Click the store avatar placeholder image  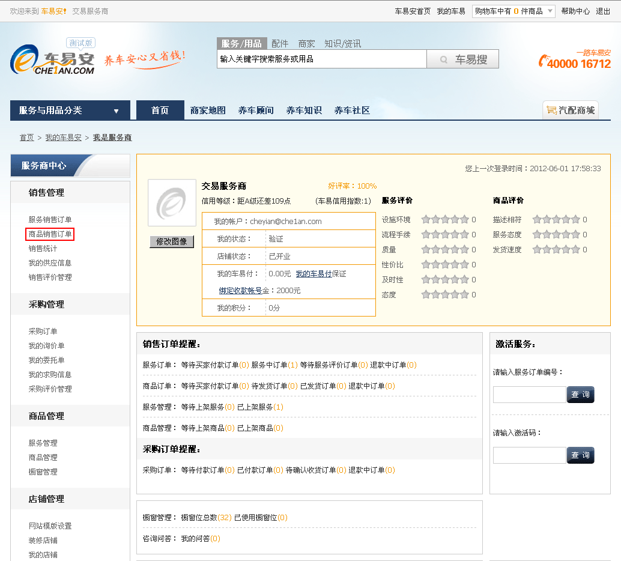pos(172,202)
